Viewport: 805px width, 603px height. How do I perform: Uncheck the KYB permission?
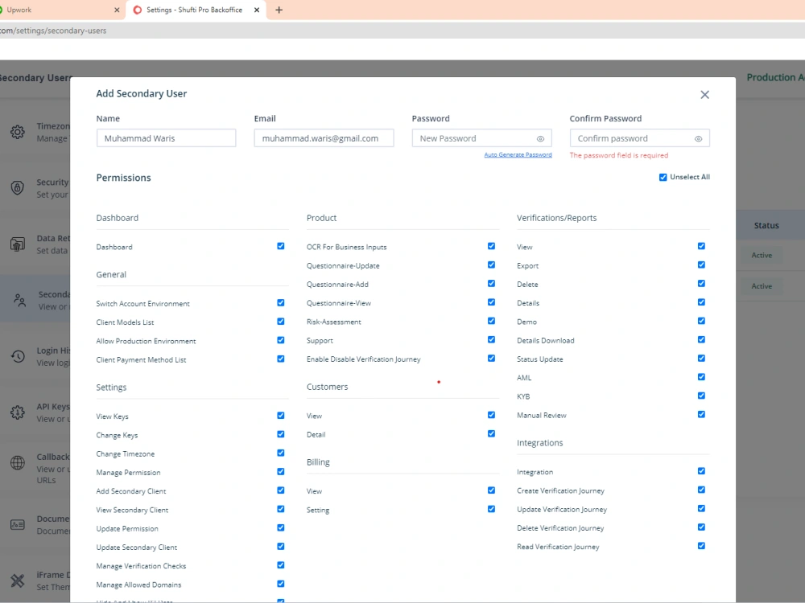[701, 396]
